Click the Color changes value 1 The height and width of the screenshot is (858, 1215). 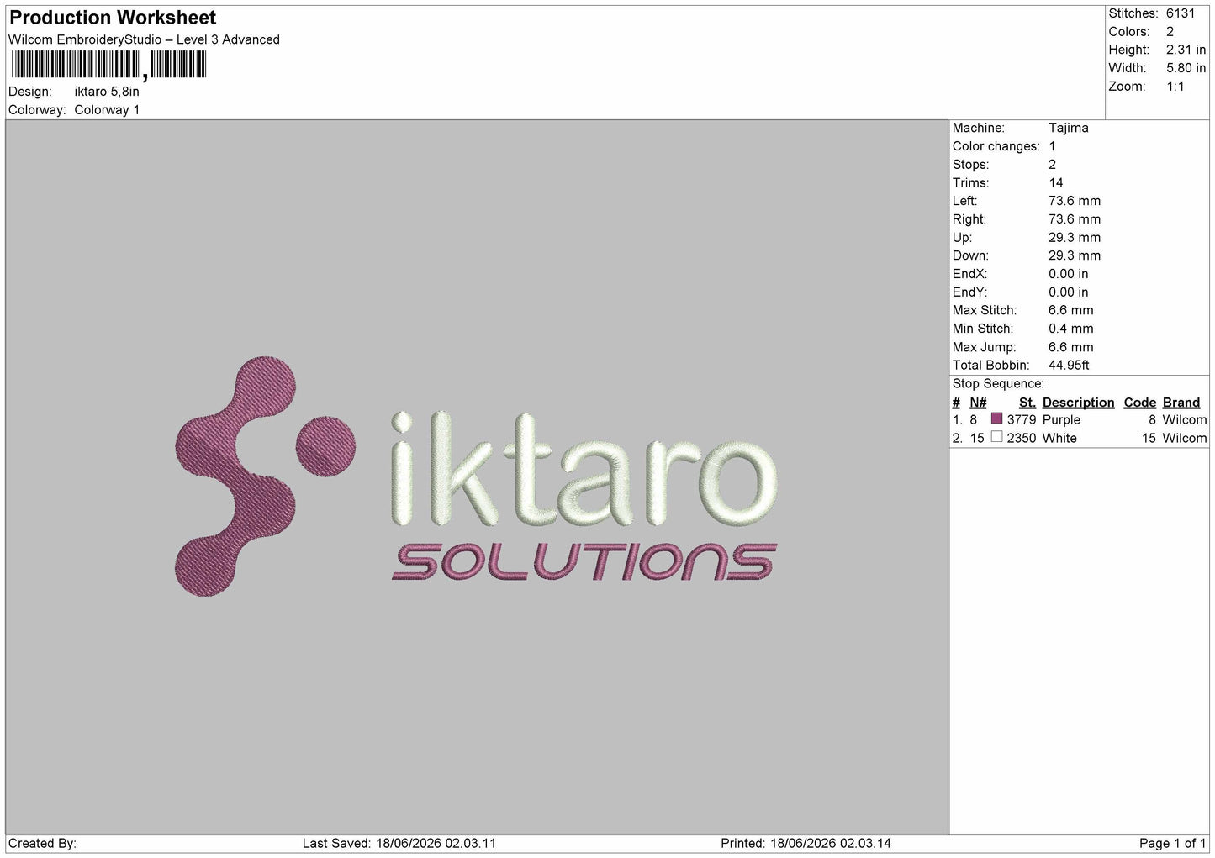point(1052,146)
